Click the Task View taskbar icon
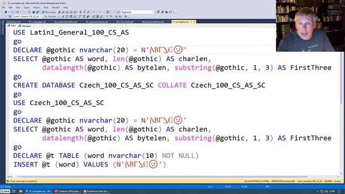 coord(14,191)
